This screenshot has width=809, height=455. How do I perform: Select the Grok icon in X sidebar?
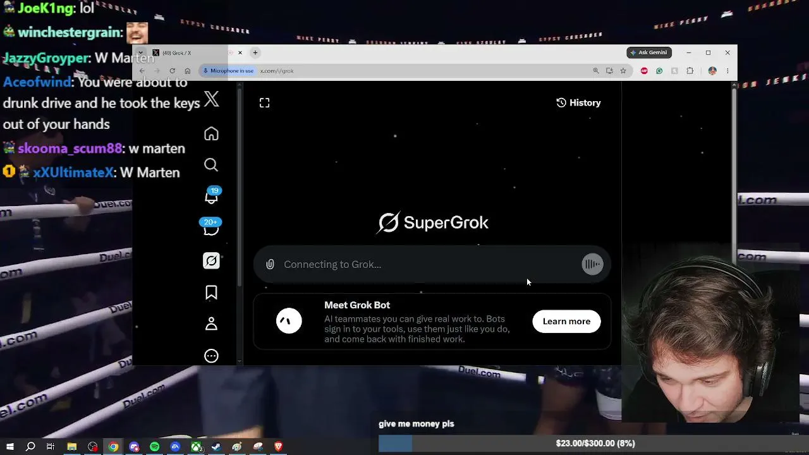211,260
